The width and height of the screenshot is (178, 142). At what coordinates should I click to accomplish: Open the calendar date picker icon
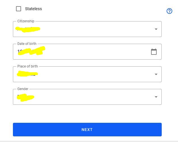coord(154,52)
